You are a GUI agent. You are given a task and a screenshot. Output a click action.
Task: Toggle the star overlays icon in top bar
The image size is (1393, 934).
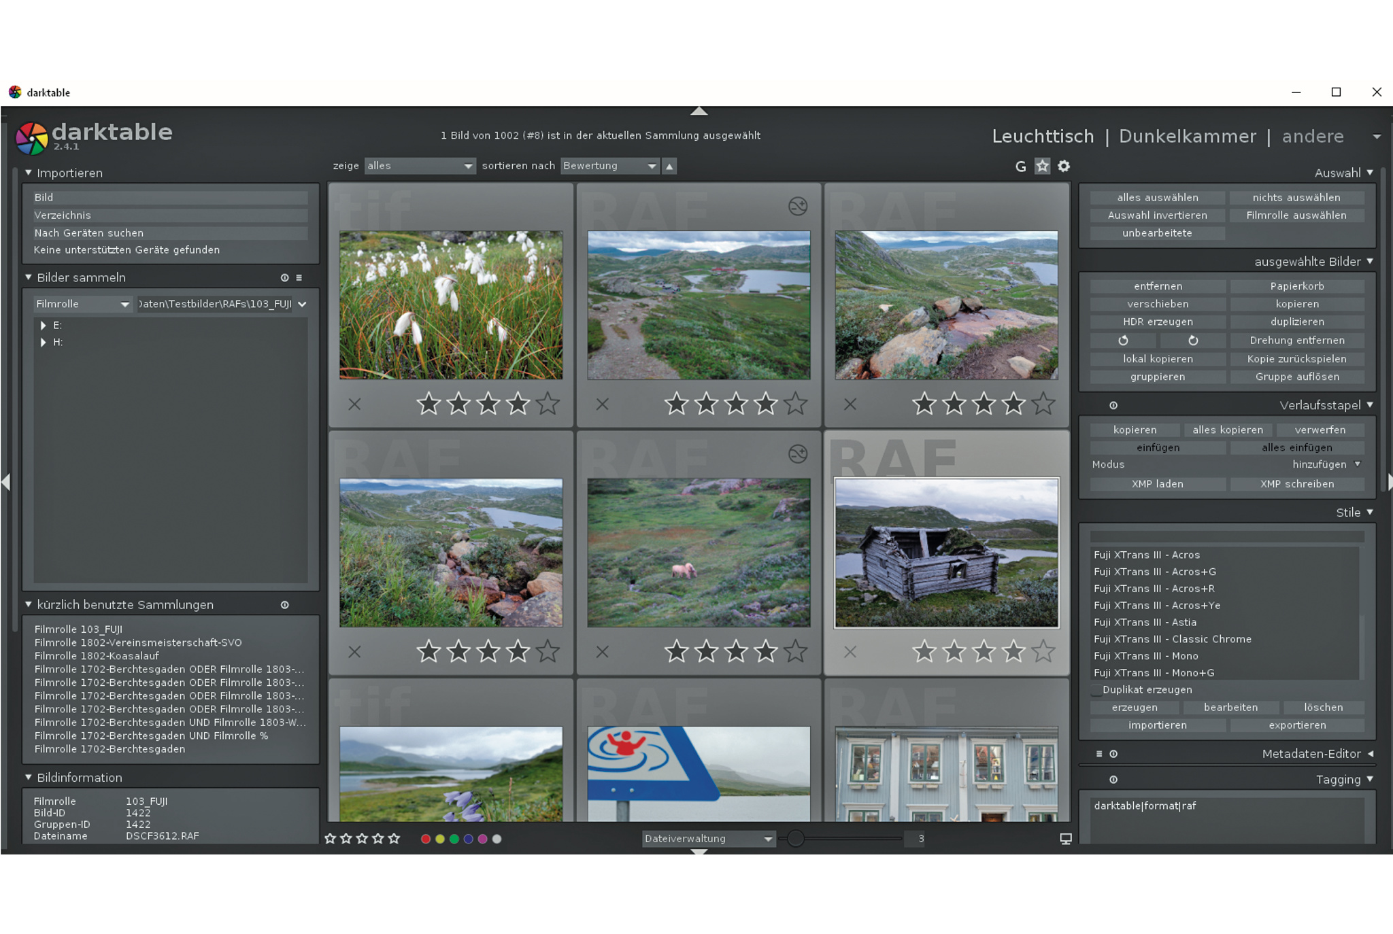click(x=1042, y=166)
